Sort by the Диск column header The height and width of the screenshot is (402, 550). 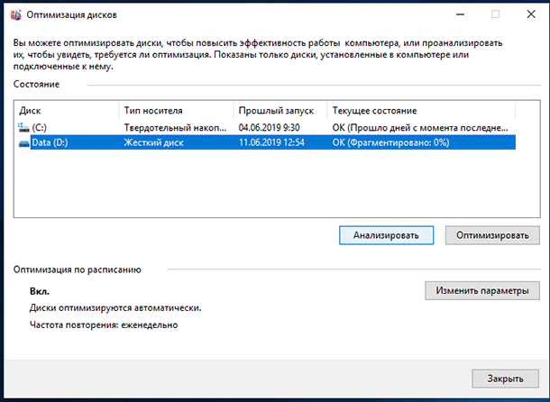click(67, 111)
